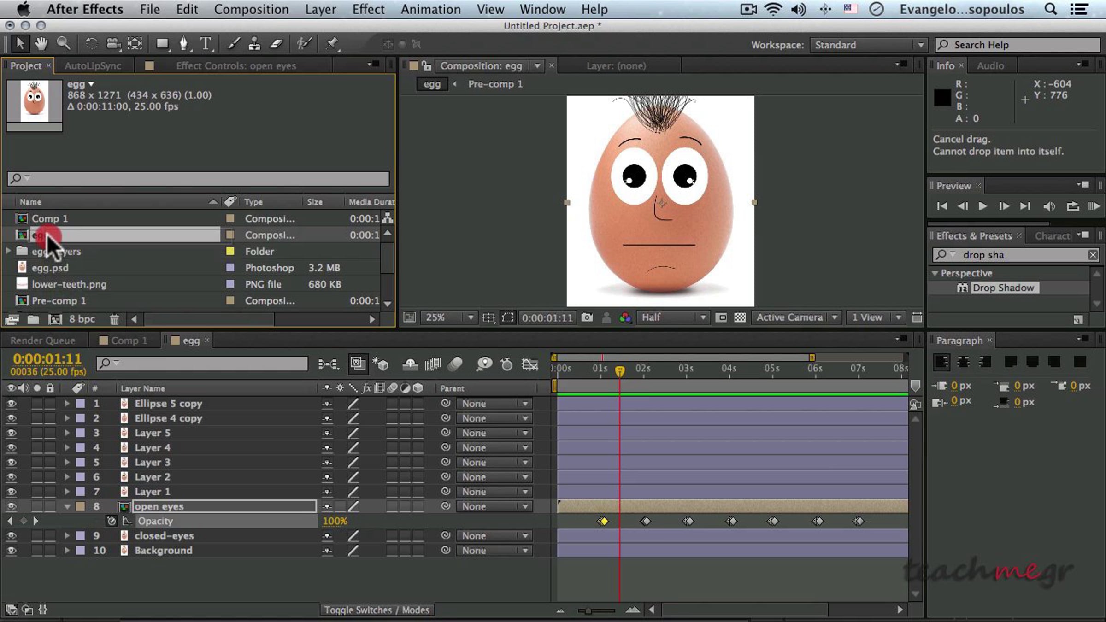Select the Pen tool in toolbar
This screenshot has height=622, width=1106.
click(x=184, y=44)
